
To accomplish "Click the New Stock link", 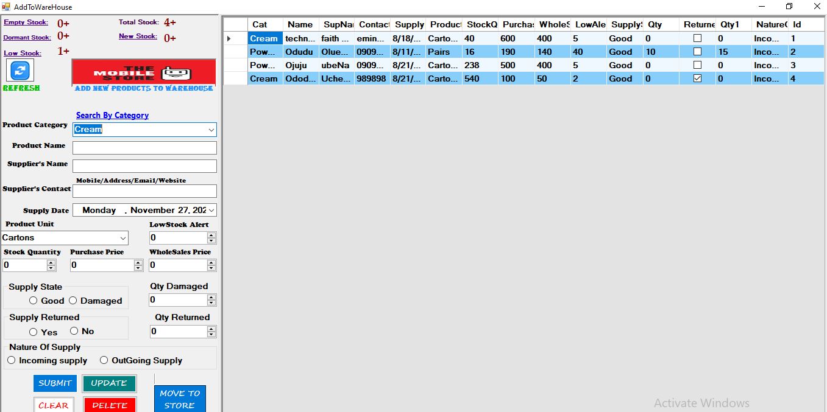I will tap(138, 37).
